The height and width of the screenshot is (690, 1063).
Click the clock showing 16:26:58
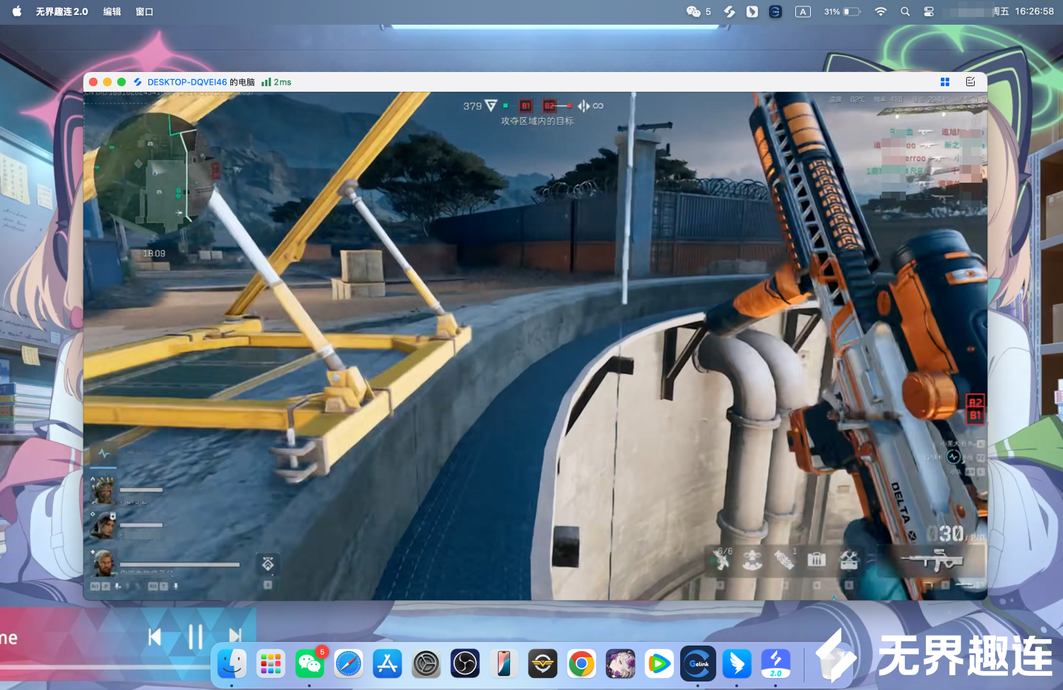tap(1034, 11)
